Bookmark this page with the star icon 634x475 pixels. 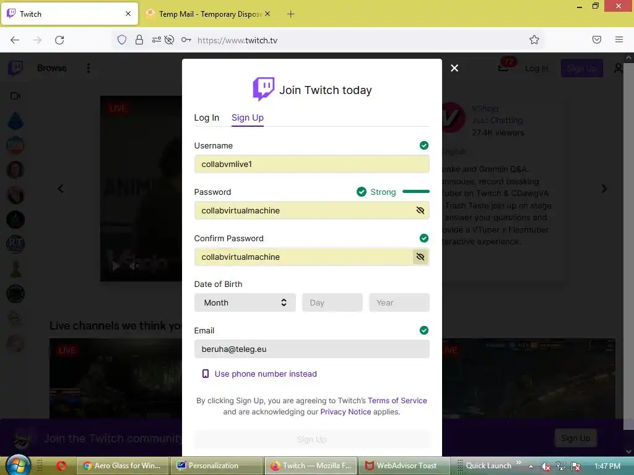click(x=534, y=40)
